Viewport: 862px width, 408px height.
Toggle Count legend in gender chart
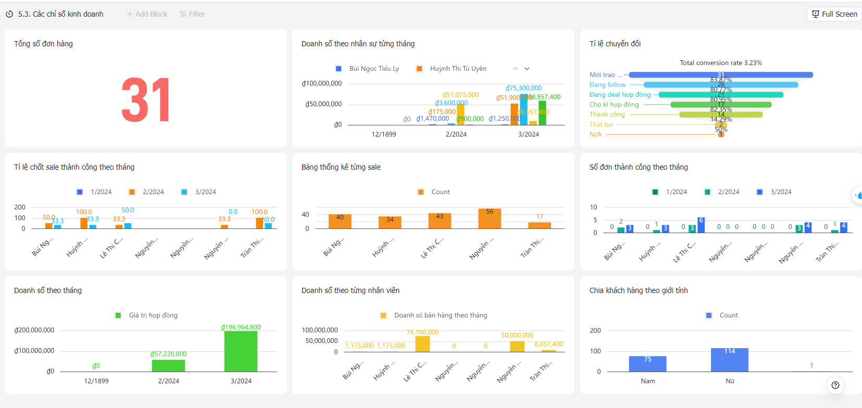722,315
